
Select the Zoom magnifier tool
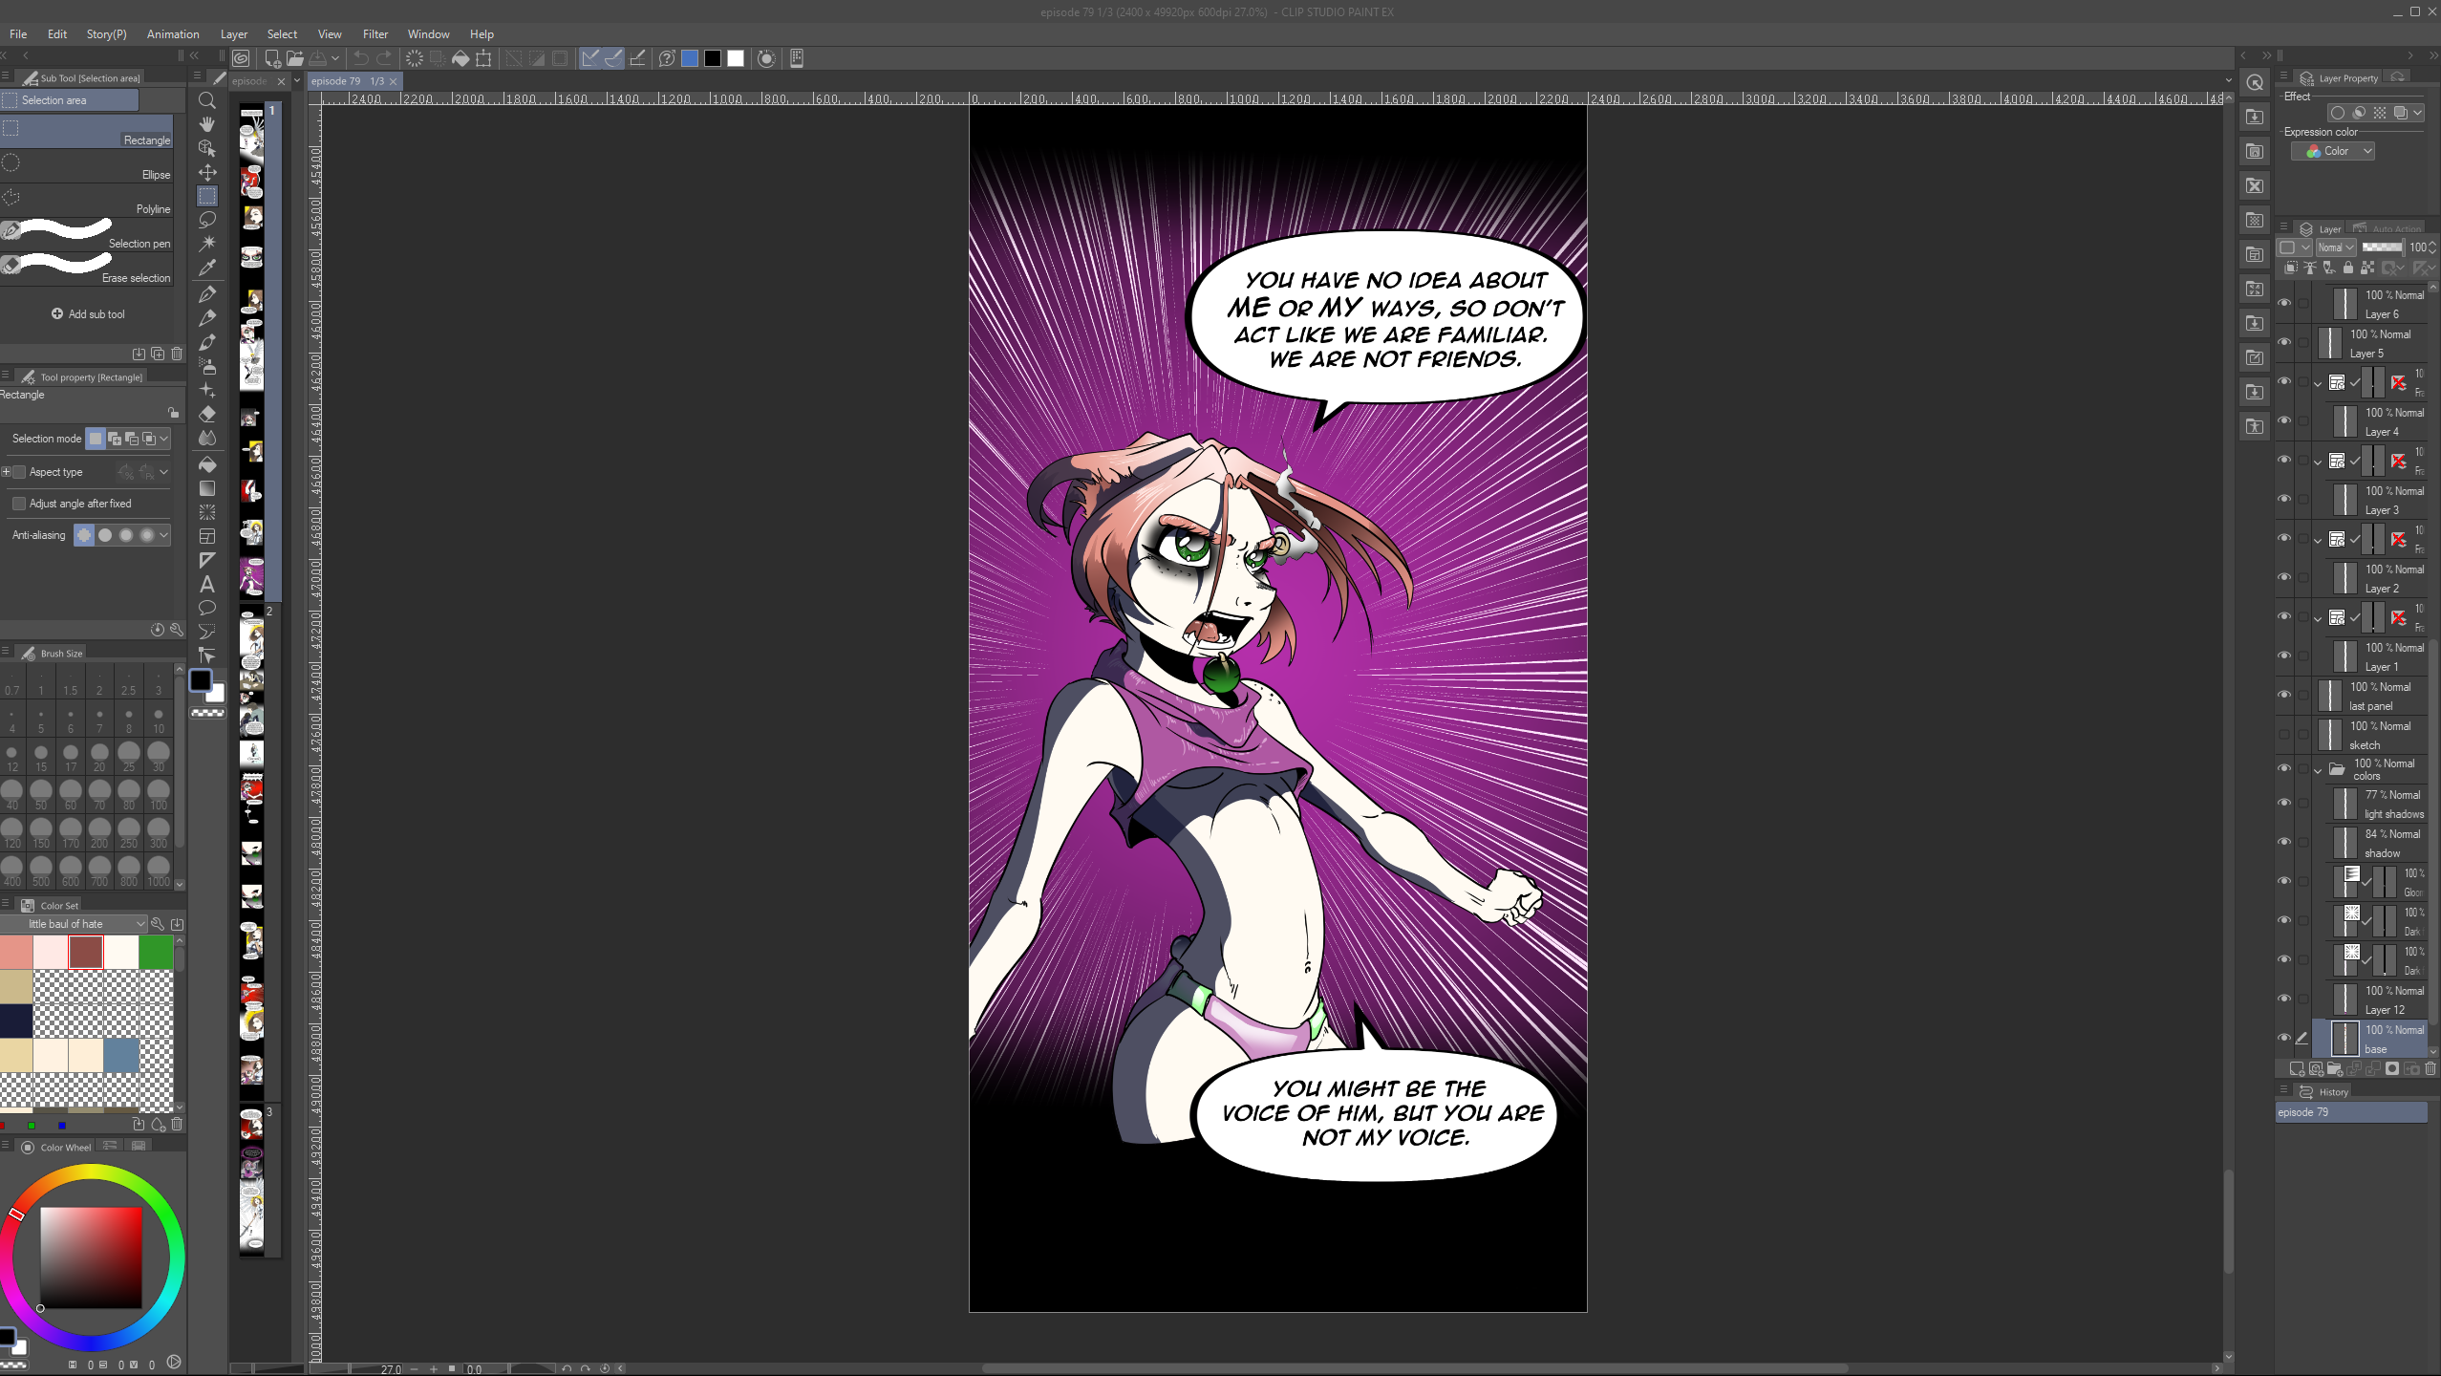click(206, 100)
